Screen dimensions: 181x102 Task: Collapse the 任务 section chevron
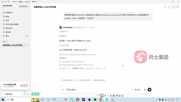[9, 42]
